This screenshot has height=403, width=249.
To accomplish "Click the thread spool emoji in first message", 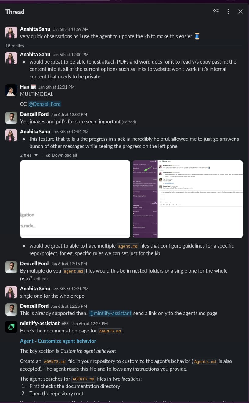I will click(197, 37).
